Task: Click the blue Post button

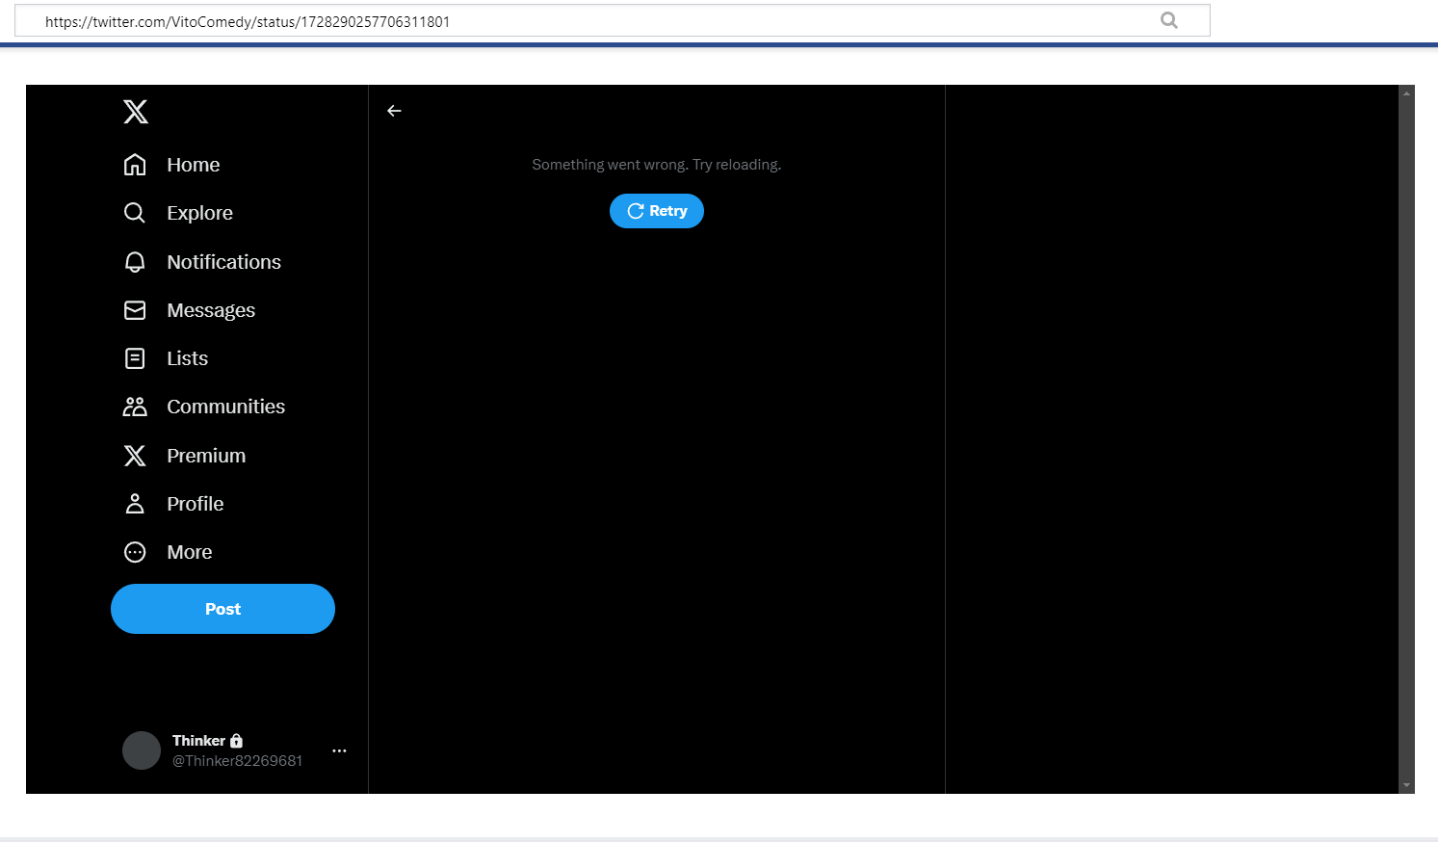Action: tap(222, 609)
